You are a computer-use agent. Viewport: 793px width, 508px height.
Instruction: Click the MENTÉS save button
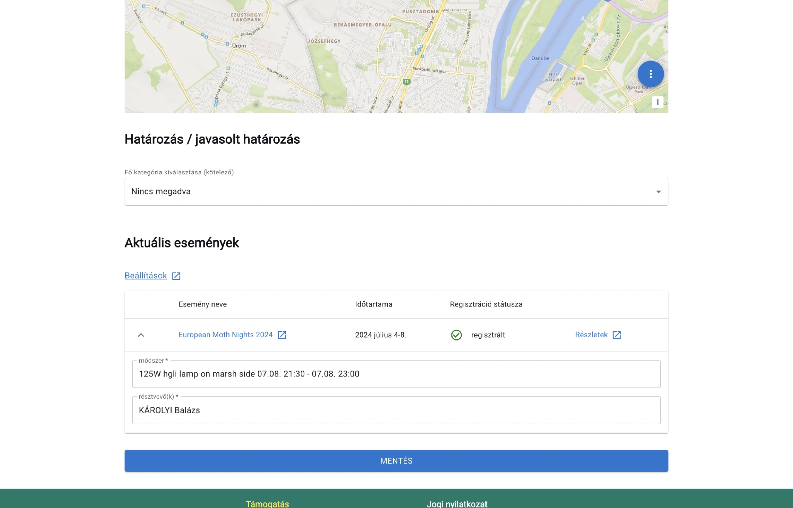coord(396,461)
